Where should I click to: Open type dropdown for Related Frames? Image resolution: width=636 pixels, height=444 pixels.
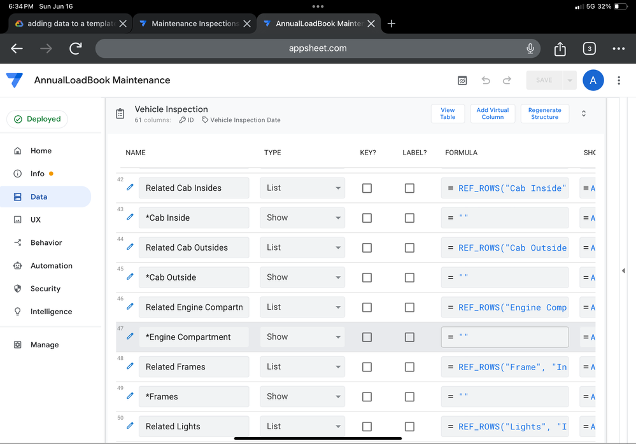(x=302, y=366)
